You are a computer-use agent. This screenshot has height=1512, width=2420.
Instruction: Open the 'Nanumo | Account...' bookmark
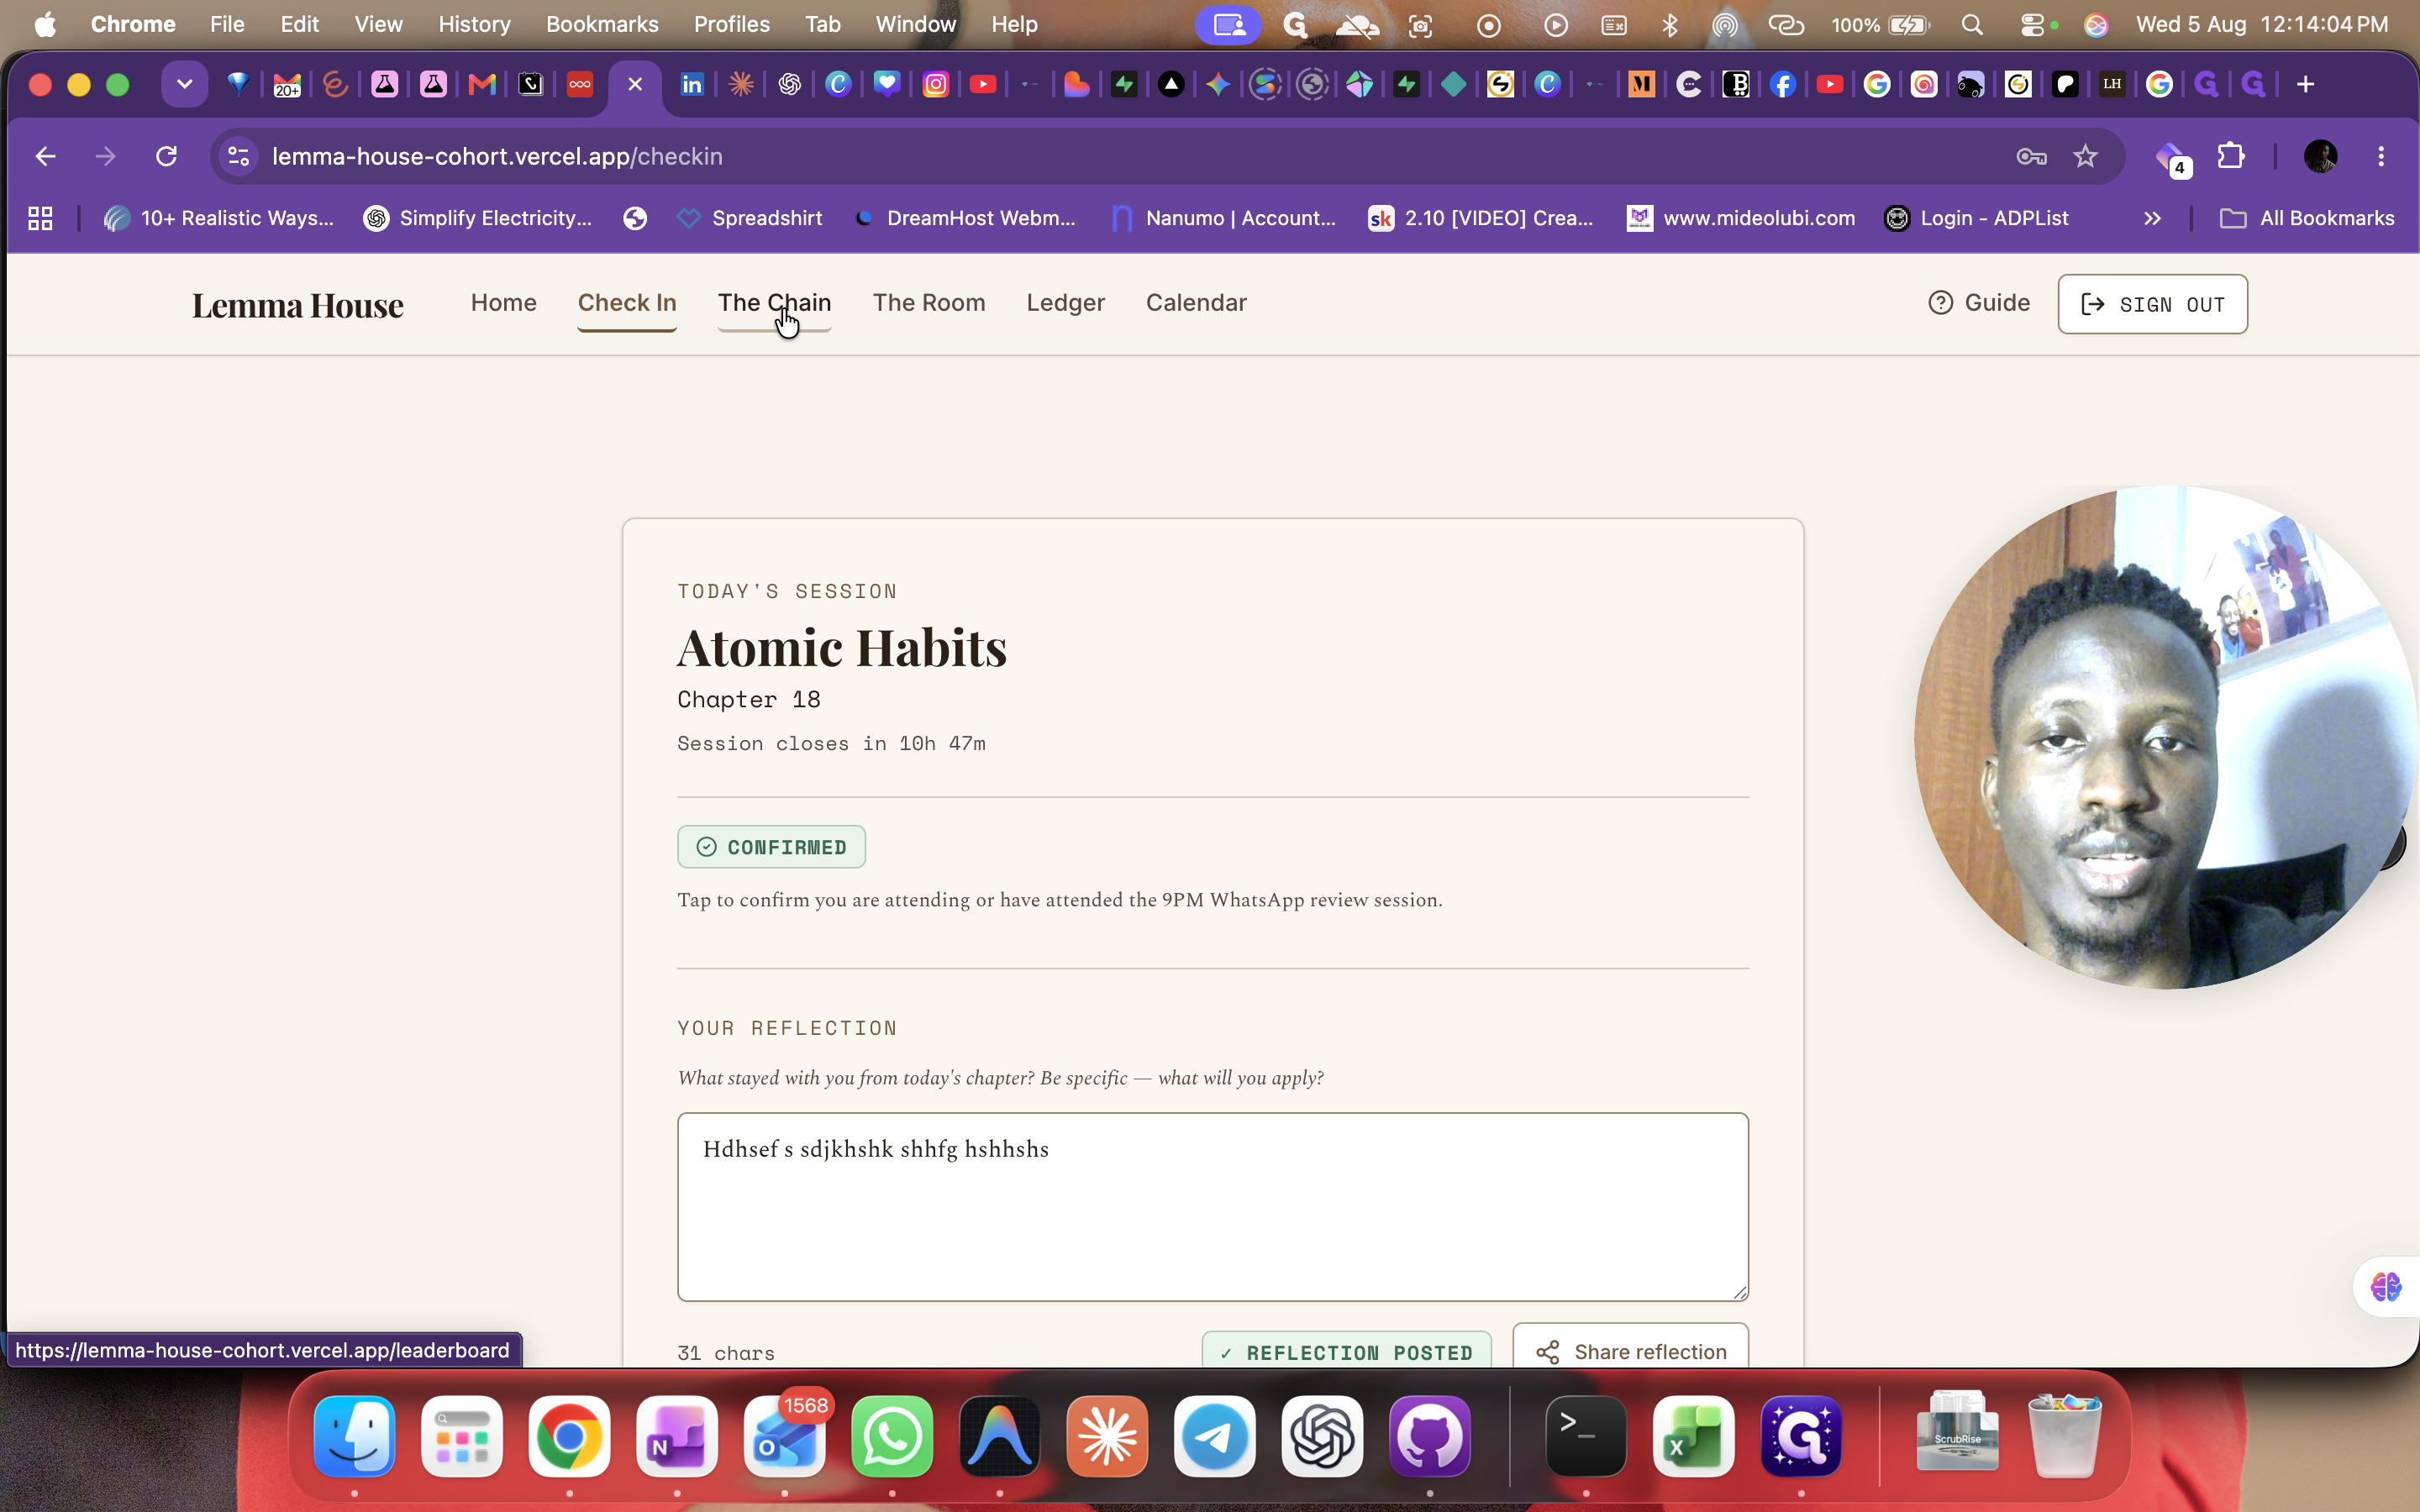tap(1224, 218)
